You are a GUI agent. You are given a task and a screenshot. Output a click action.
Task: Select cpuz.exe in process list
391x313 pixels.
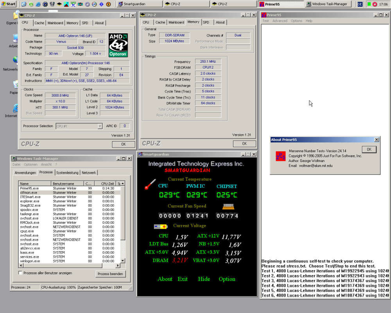pos(27,231)
